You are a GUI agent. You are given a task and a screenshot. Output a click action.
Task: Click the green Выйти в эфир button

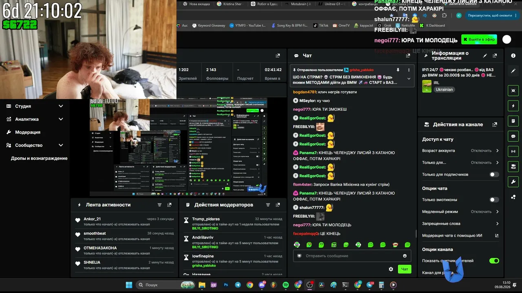coord(479,39)
